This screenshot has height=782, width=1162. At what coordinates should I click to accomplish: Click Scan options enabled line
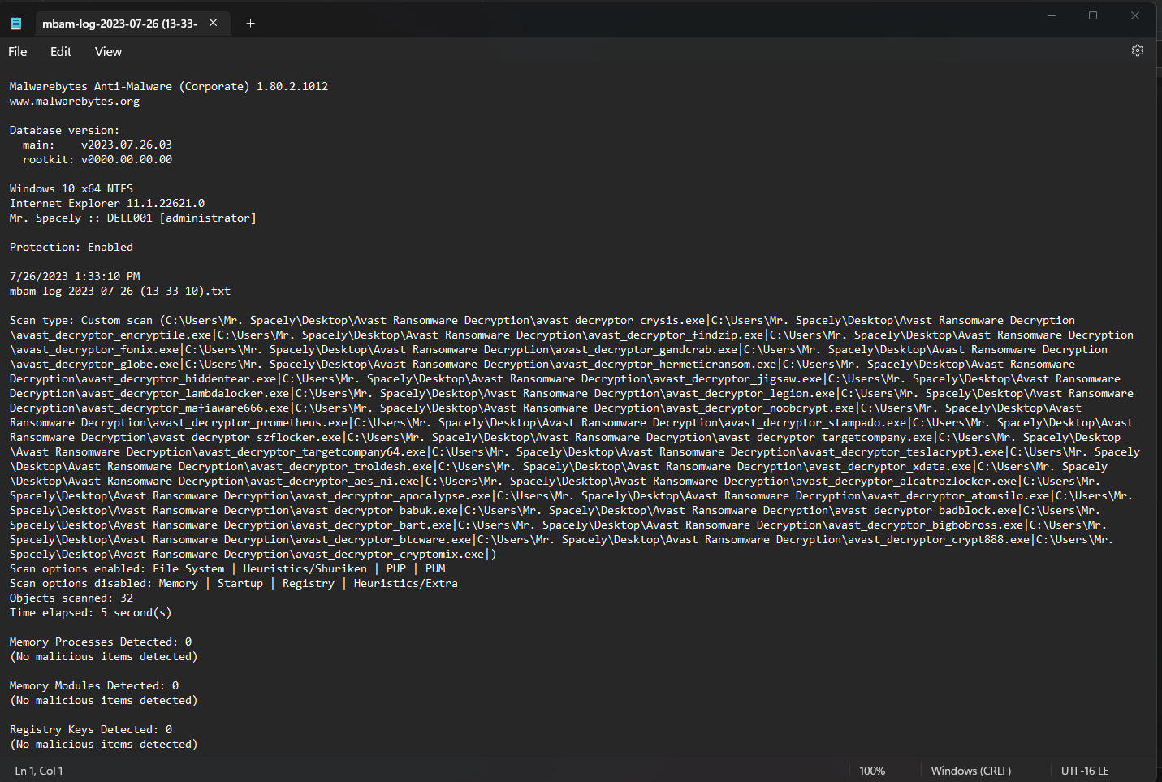227,568
